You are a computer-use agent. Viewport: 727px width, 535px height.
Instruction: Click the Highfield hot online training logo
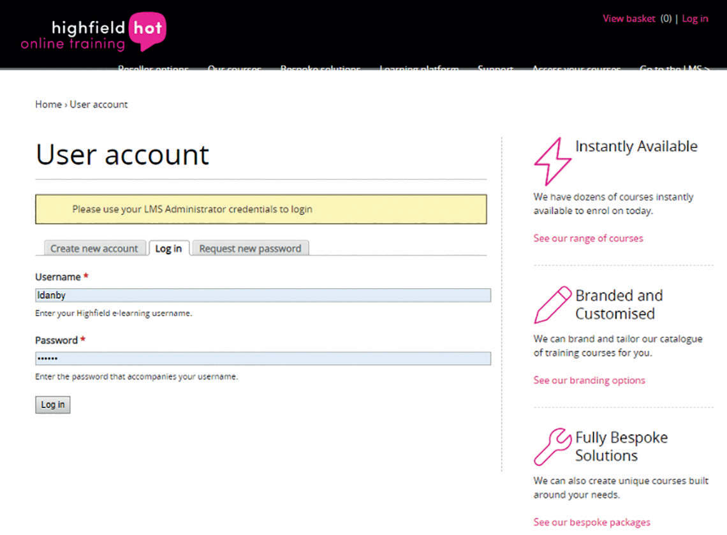(93, 33)
